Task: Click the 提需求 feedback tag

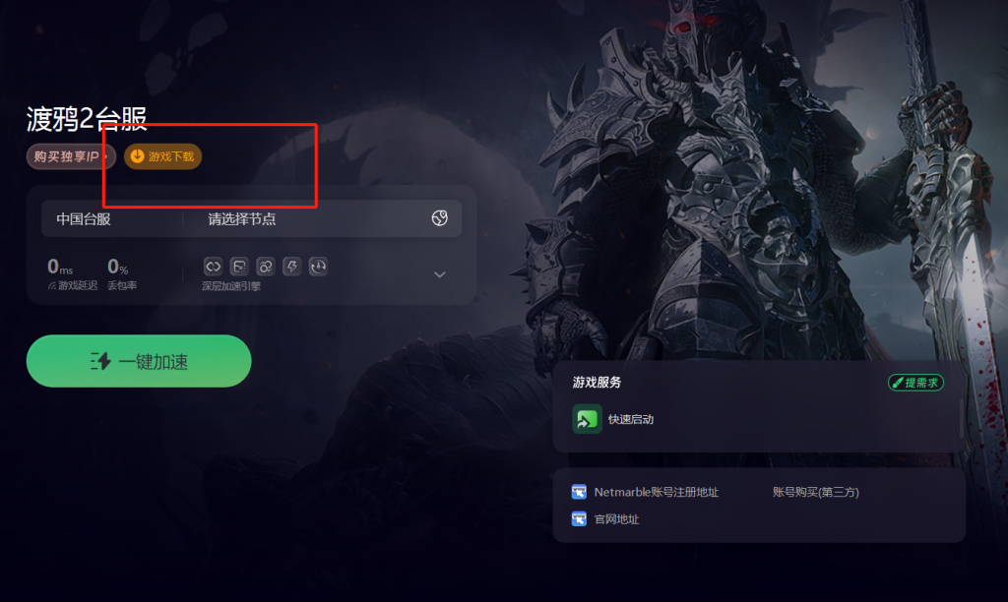Action: (x=916, y=383)
